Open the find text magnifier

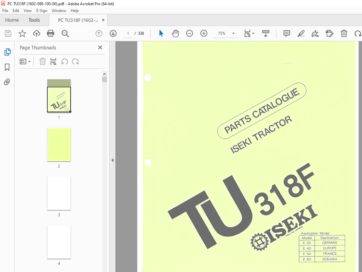[65, 33]
